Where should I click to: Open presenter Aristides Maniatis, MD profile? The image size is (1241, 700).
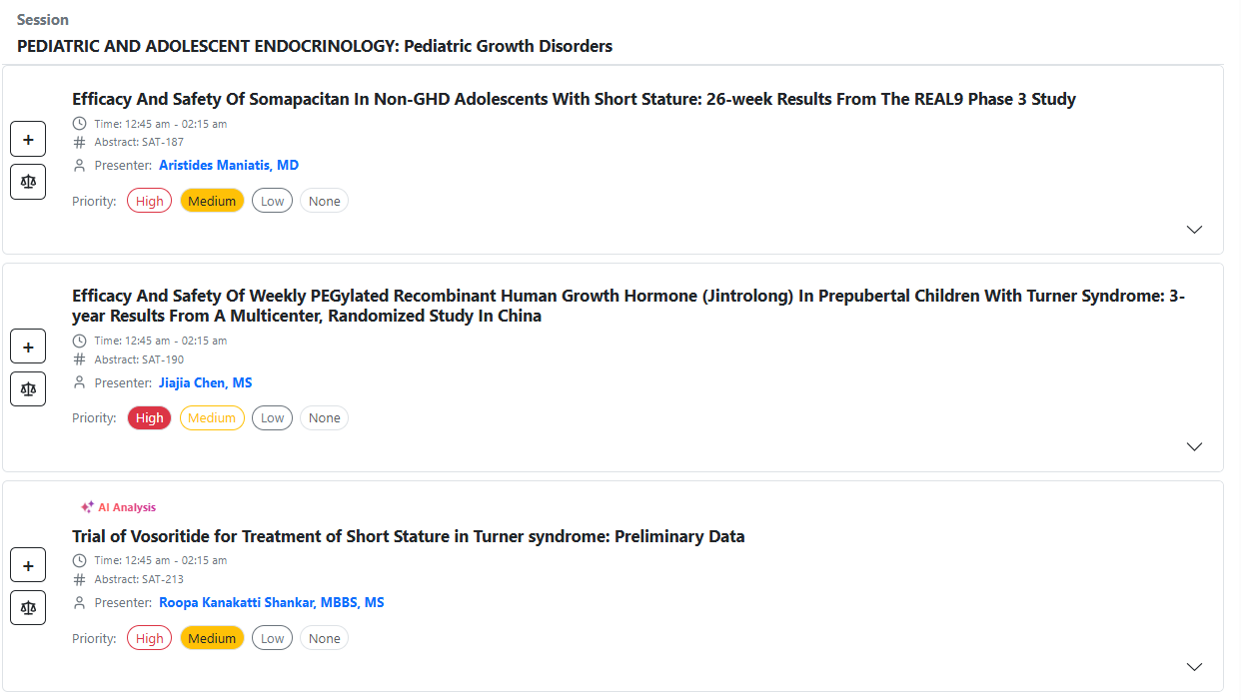pyautogui.click(x=229, y=166)
